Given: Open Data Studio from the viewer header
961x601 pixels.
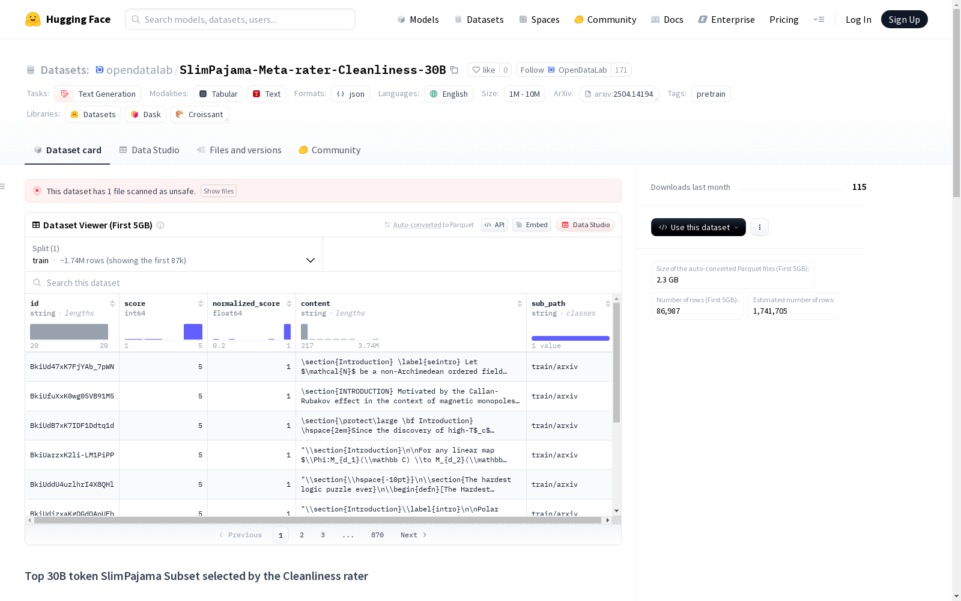Looking at the screenshot, I should coord(585,225).
